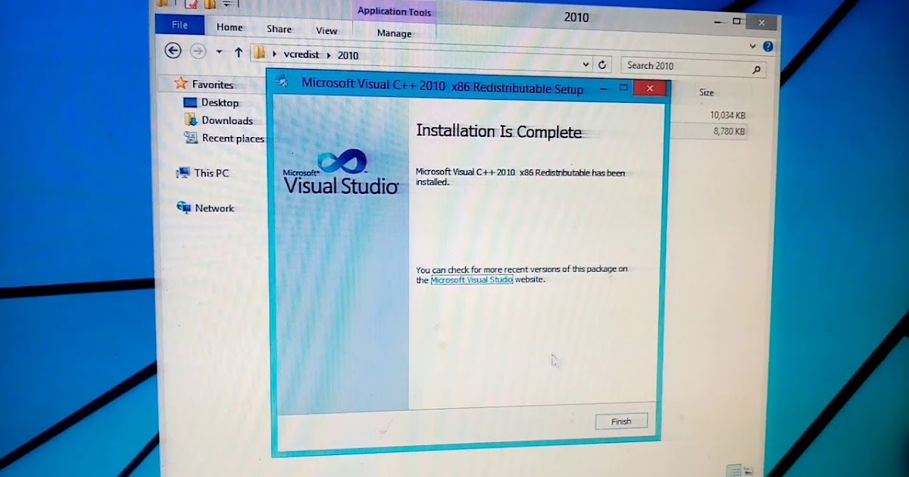Click the Properties icon in quick access toolbar
Image resolution: width=909 pixels, height=477 pixels.
[x=190, y=4]
